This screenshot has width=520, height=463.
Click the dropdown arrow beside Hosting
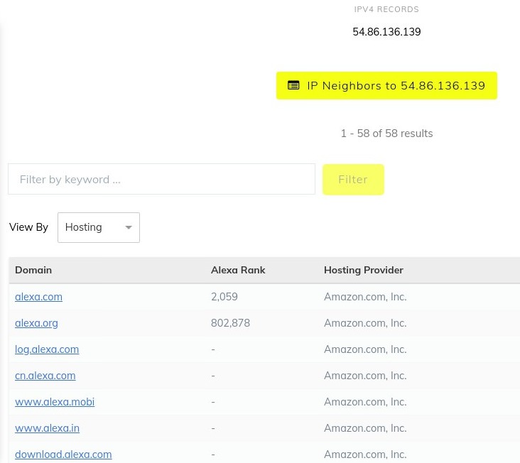(129, 227)
